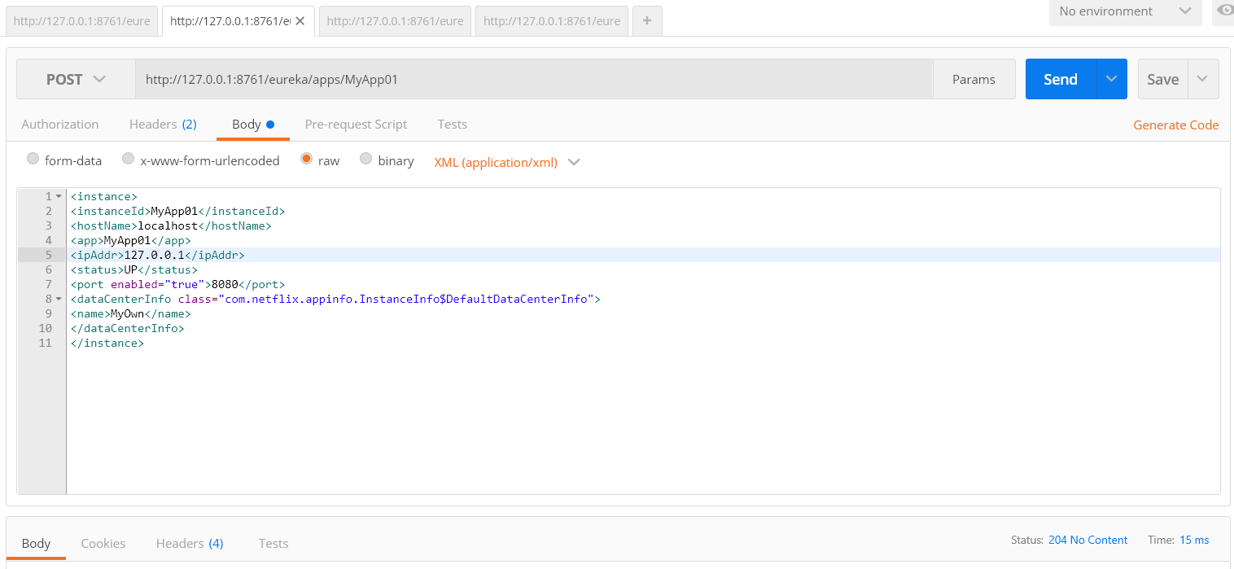1234x569 pixels.
Task: Select the x-www-form-urlencoded radio option
Action: point(128,159)
